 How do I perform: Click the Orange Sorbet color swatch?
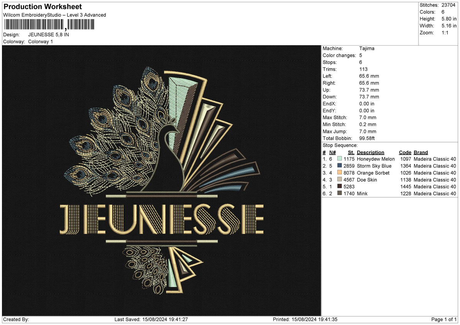(339, 172)
